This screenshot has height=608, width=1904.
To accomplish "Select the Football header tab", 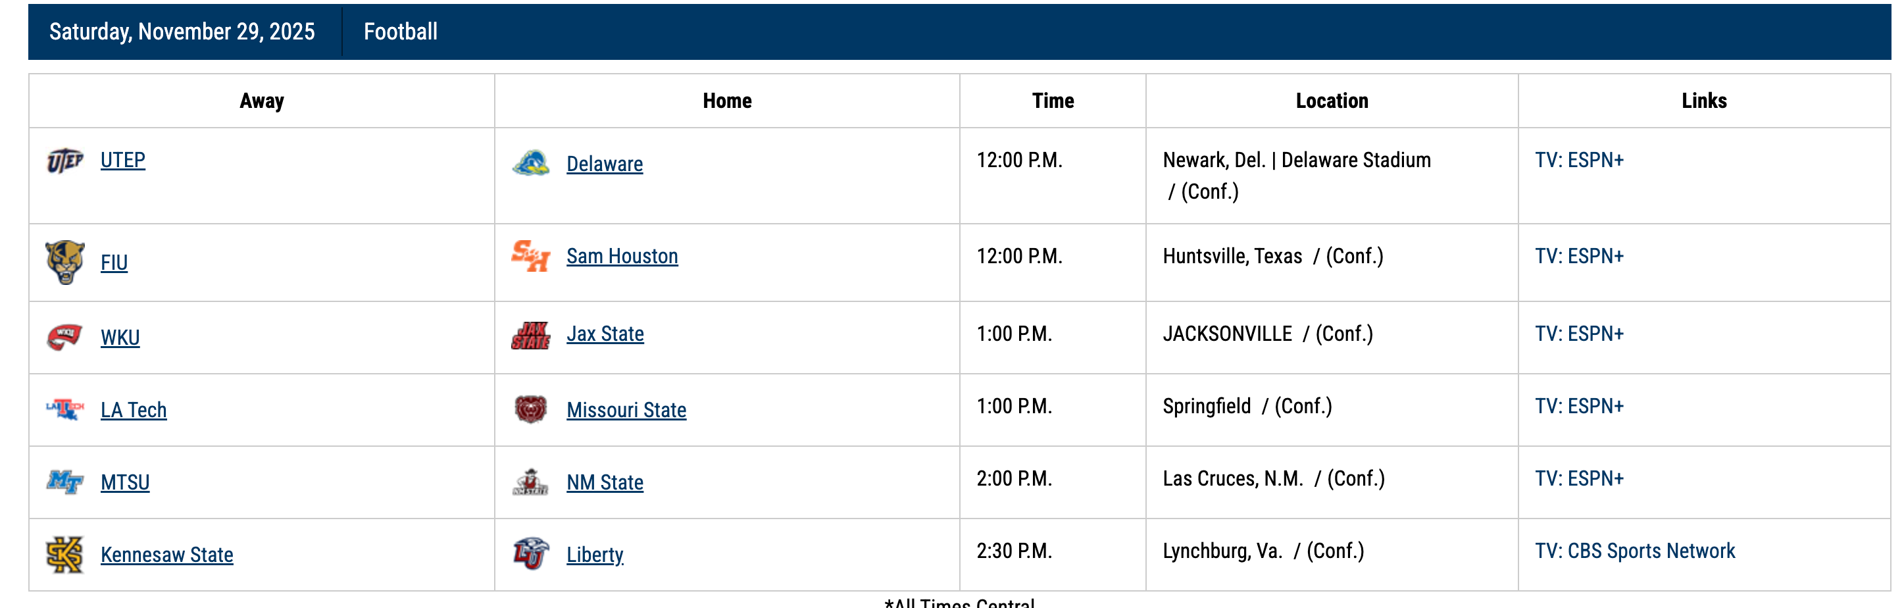I will pos(401,32).
